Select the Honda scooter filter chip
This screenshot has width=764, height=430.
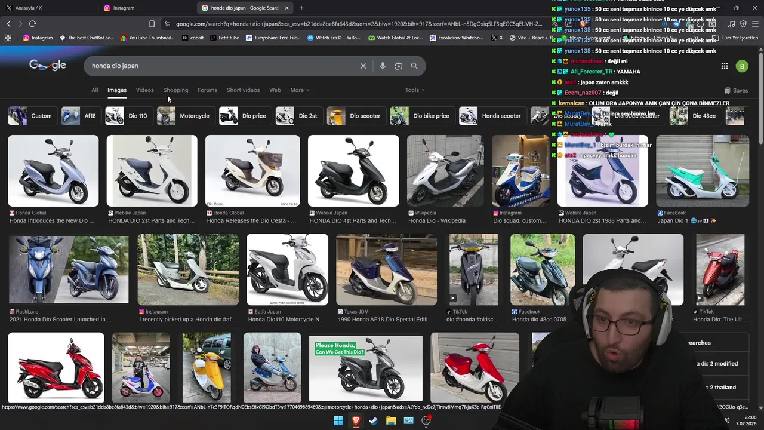pos(492,116)
